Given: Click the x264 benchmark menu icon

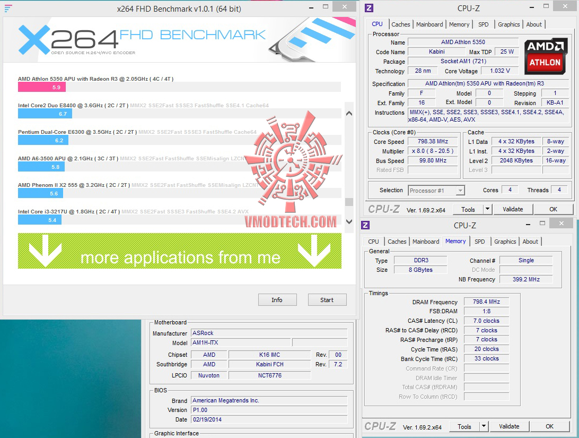Looking at the screenshot, I should [8, 8].
